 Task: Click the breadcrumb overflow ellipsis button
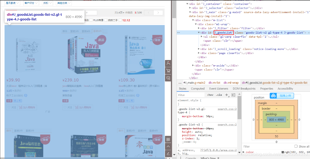click(x=180, y=83)
